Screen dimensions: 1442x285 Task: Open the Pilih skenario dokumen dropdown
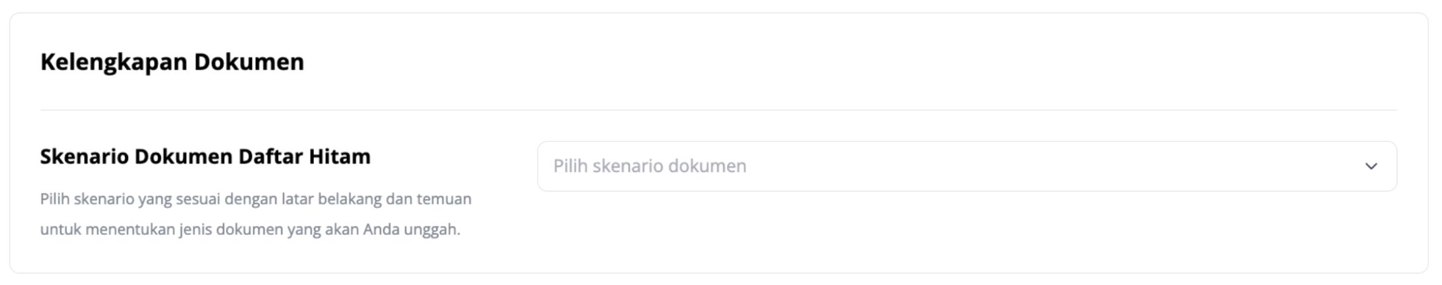pyautogui.click(x=967, y=166)
